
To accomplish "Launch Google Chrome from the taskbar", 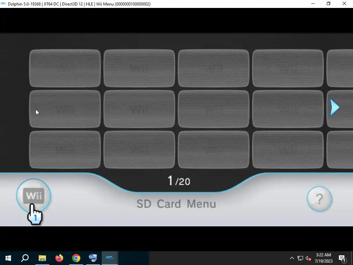I will click(x=76, y=258).
